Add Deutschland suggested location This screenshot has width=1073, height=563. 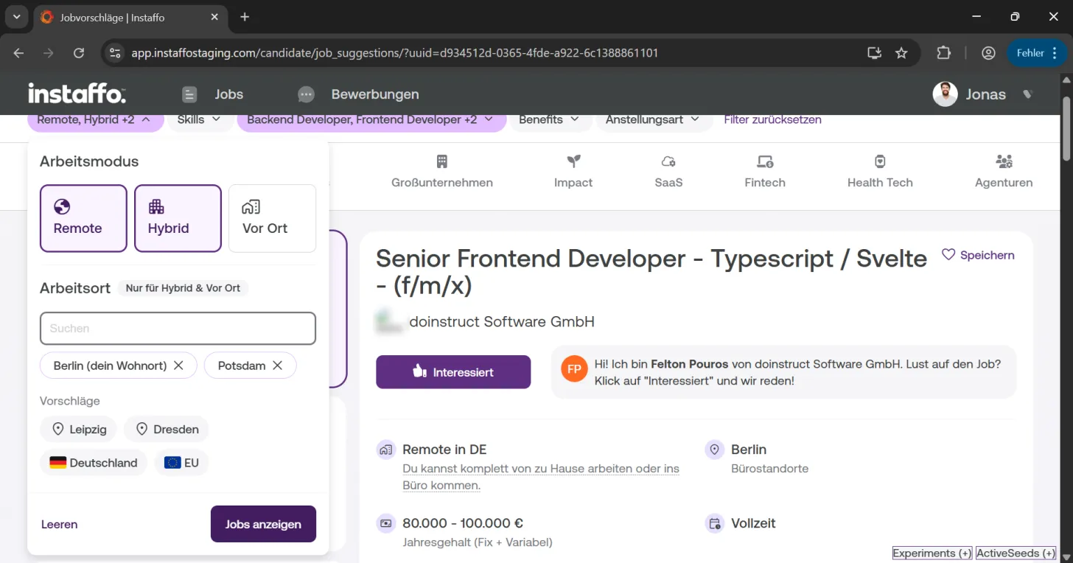coord(94,463)
